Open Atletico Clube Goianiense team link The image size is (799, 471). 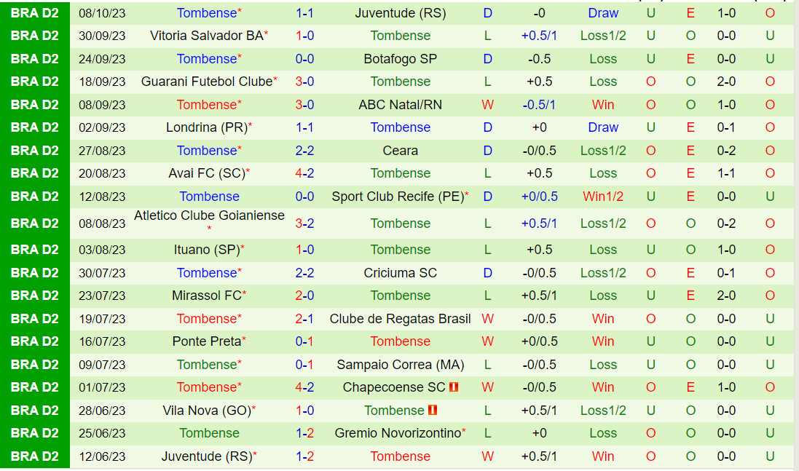pos(209,215)
